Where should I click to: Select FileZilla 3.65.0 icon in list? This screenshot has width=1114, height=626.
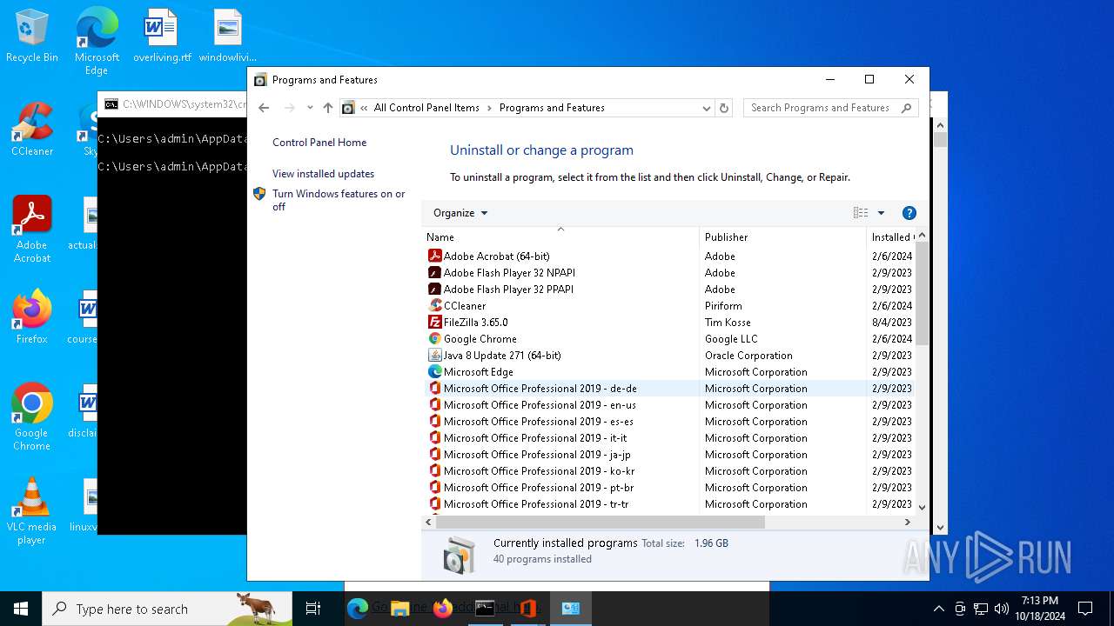[435, 322]
